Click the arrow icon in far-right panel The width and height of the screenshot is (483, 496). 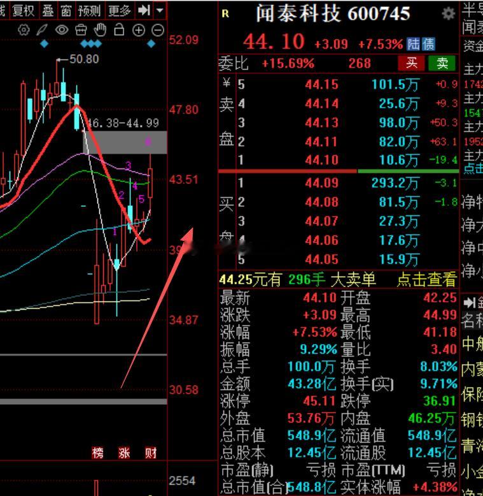pos(469,303)
